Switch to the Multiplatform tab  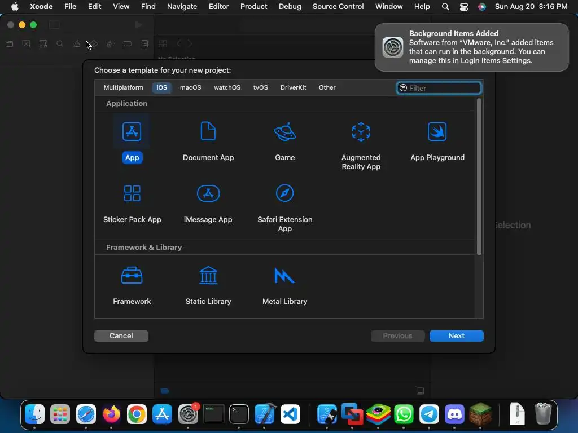tap(123, 87)
